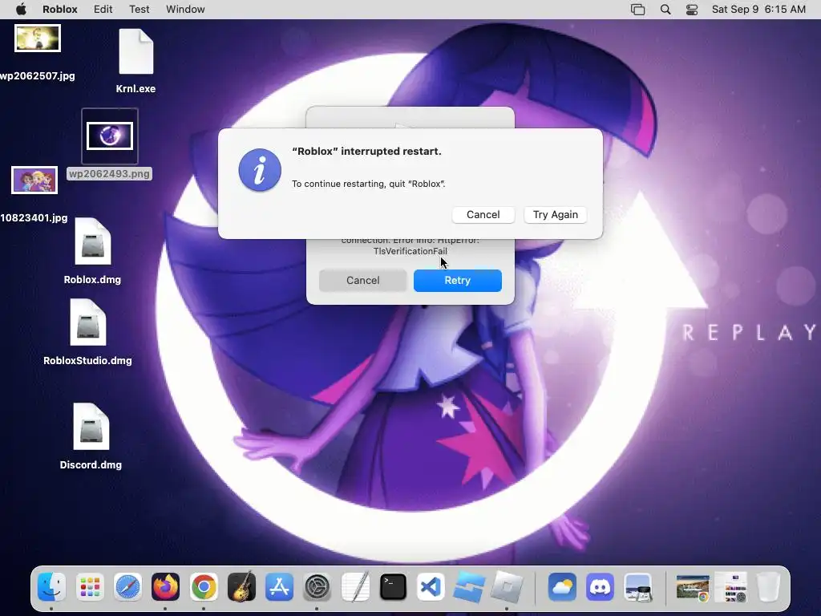Open the App Store from the dock

(279, 586)
